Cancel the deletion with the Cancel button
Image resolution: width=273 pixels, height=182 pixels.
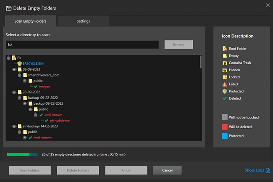tap(167, 170)
